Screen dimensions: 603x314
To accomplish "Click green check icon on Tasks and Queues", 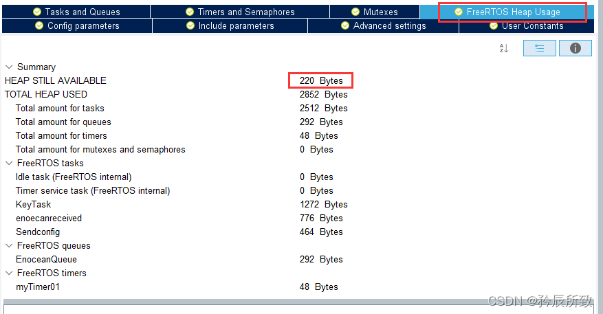I will coord(37,12).
